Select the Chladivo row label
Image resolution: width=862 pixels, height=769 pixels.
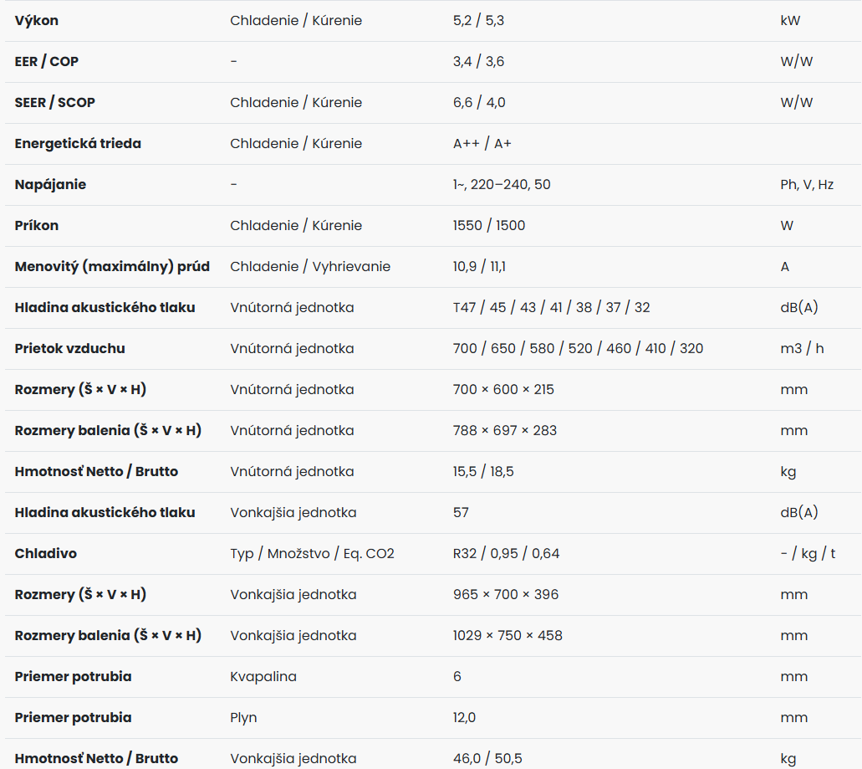click(46, 554)
